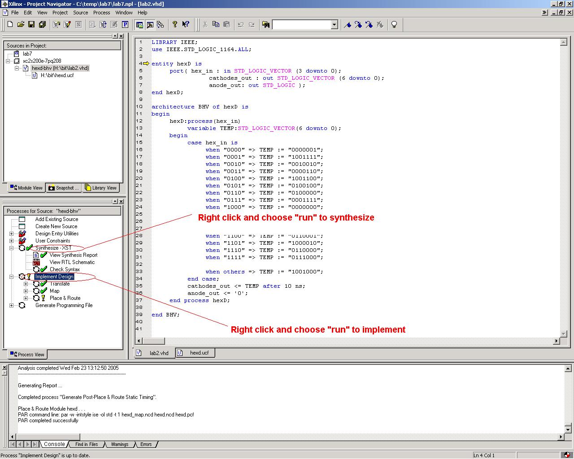Click the What's This context help icon
The width and height of the screenshot is (574, 459).
pos(186,25)
